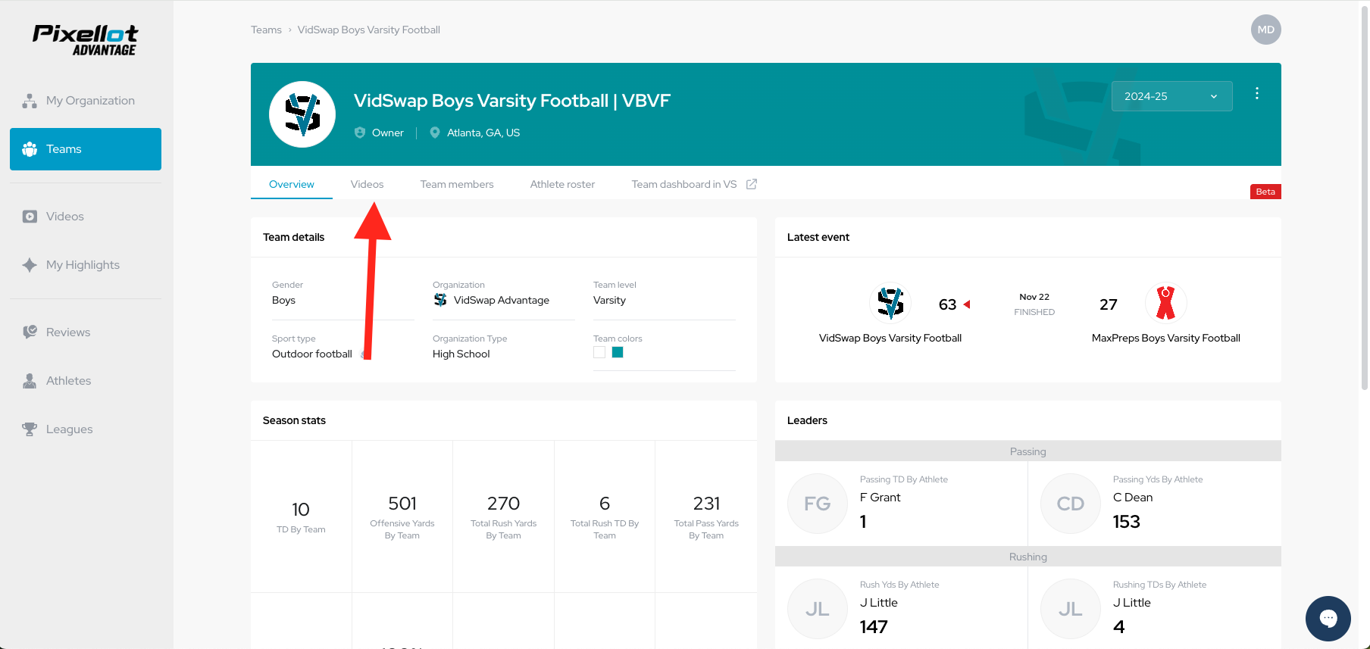The height and width of the screenshot is (649, 1370).
Task: Click the team logo in header
Action: tap(302, 114)
